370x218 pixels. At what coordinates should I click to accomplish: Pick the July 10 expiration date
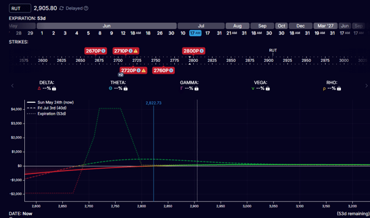[x=183, y=33]
